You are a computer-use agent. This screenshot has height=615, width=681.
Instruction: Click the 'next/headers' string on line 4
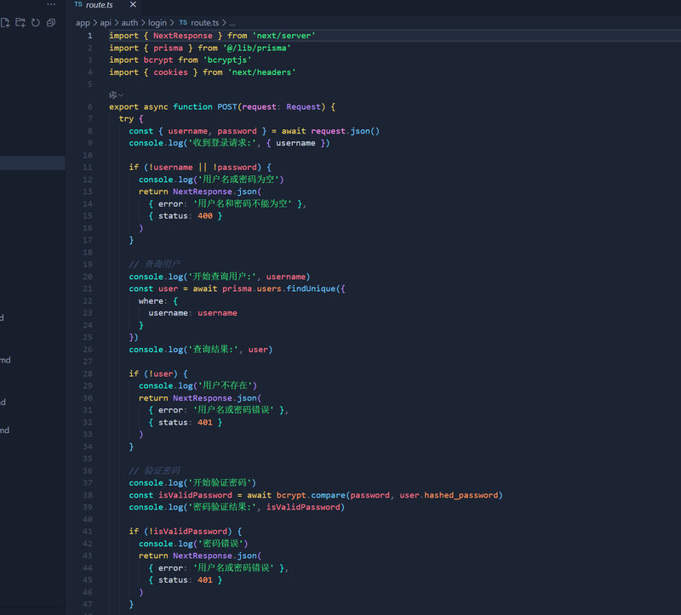pos(261,72)
